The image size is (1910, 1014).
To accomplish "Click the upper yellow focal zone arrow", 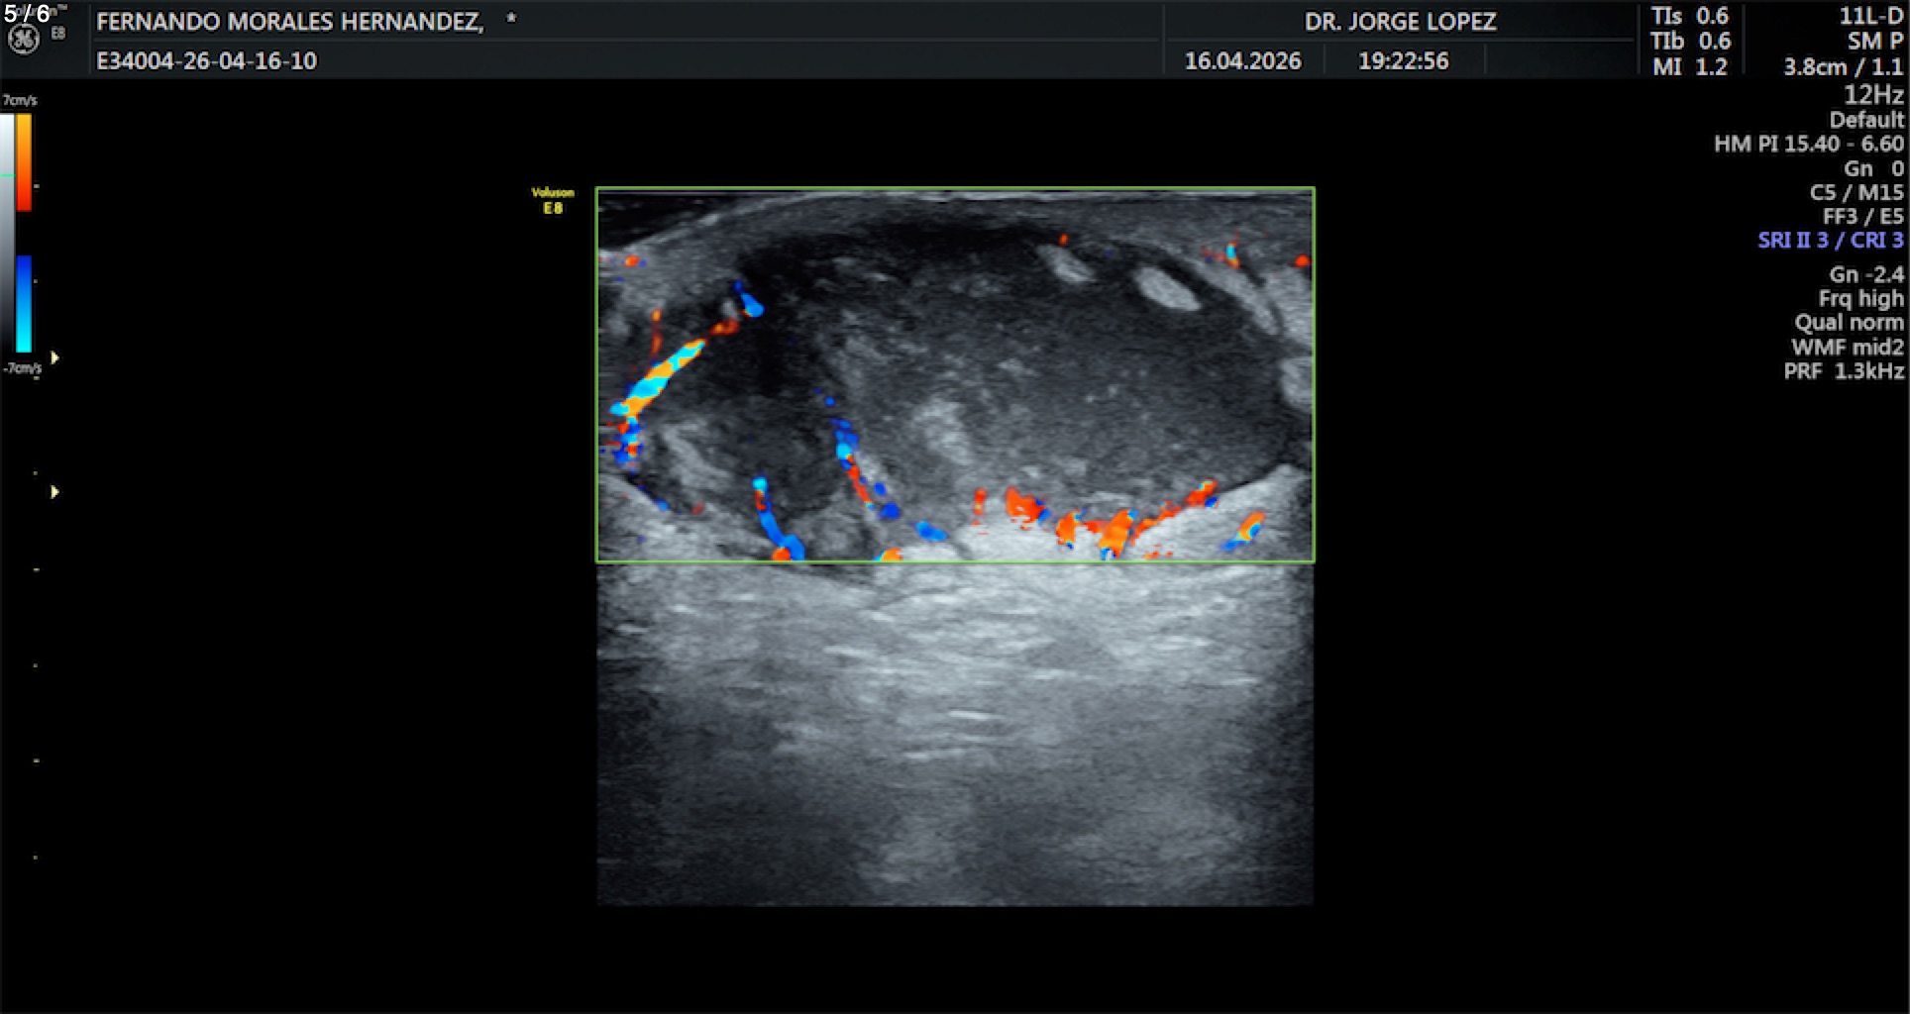I will 54,357.
